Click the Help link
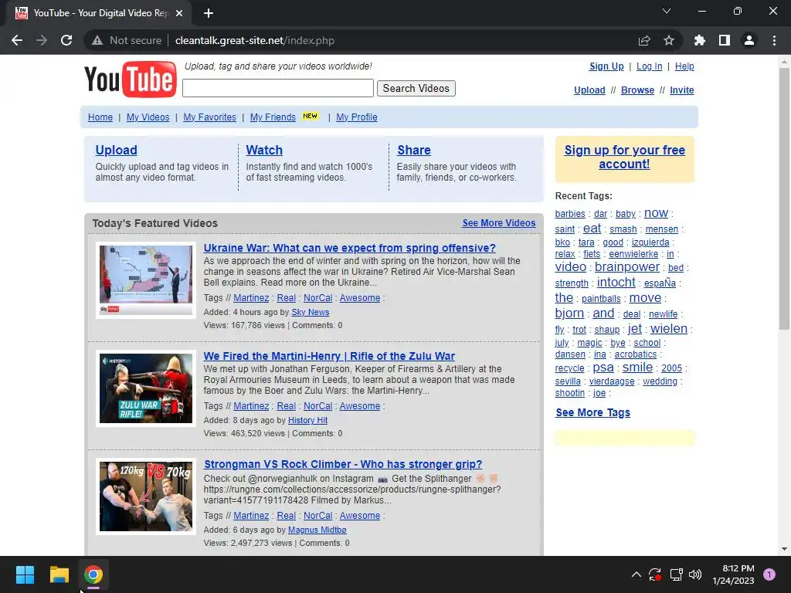791x593 pixels. point(684,66)
